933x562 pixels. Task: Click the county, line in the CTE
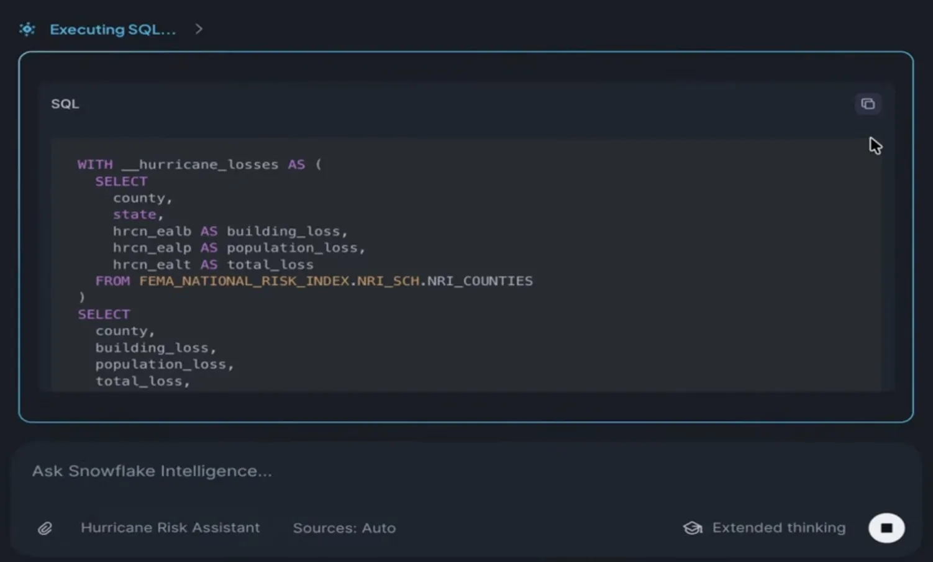pos(142,198)
